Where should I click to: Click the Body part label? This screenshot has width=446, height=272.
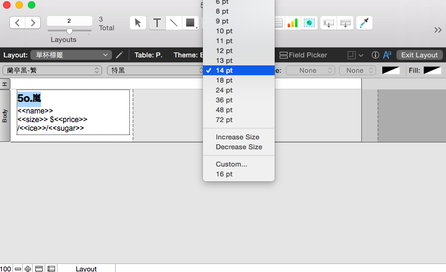[x=5, y=116]
